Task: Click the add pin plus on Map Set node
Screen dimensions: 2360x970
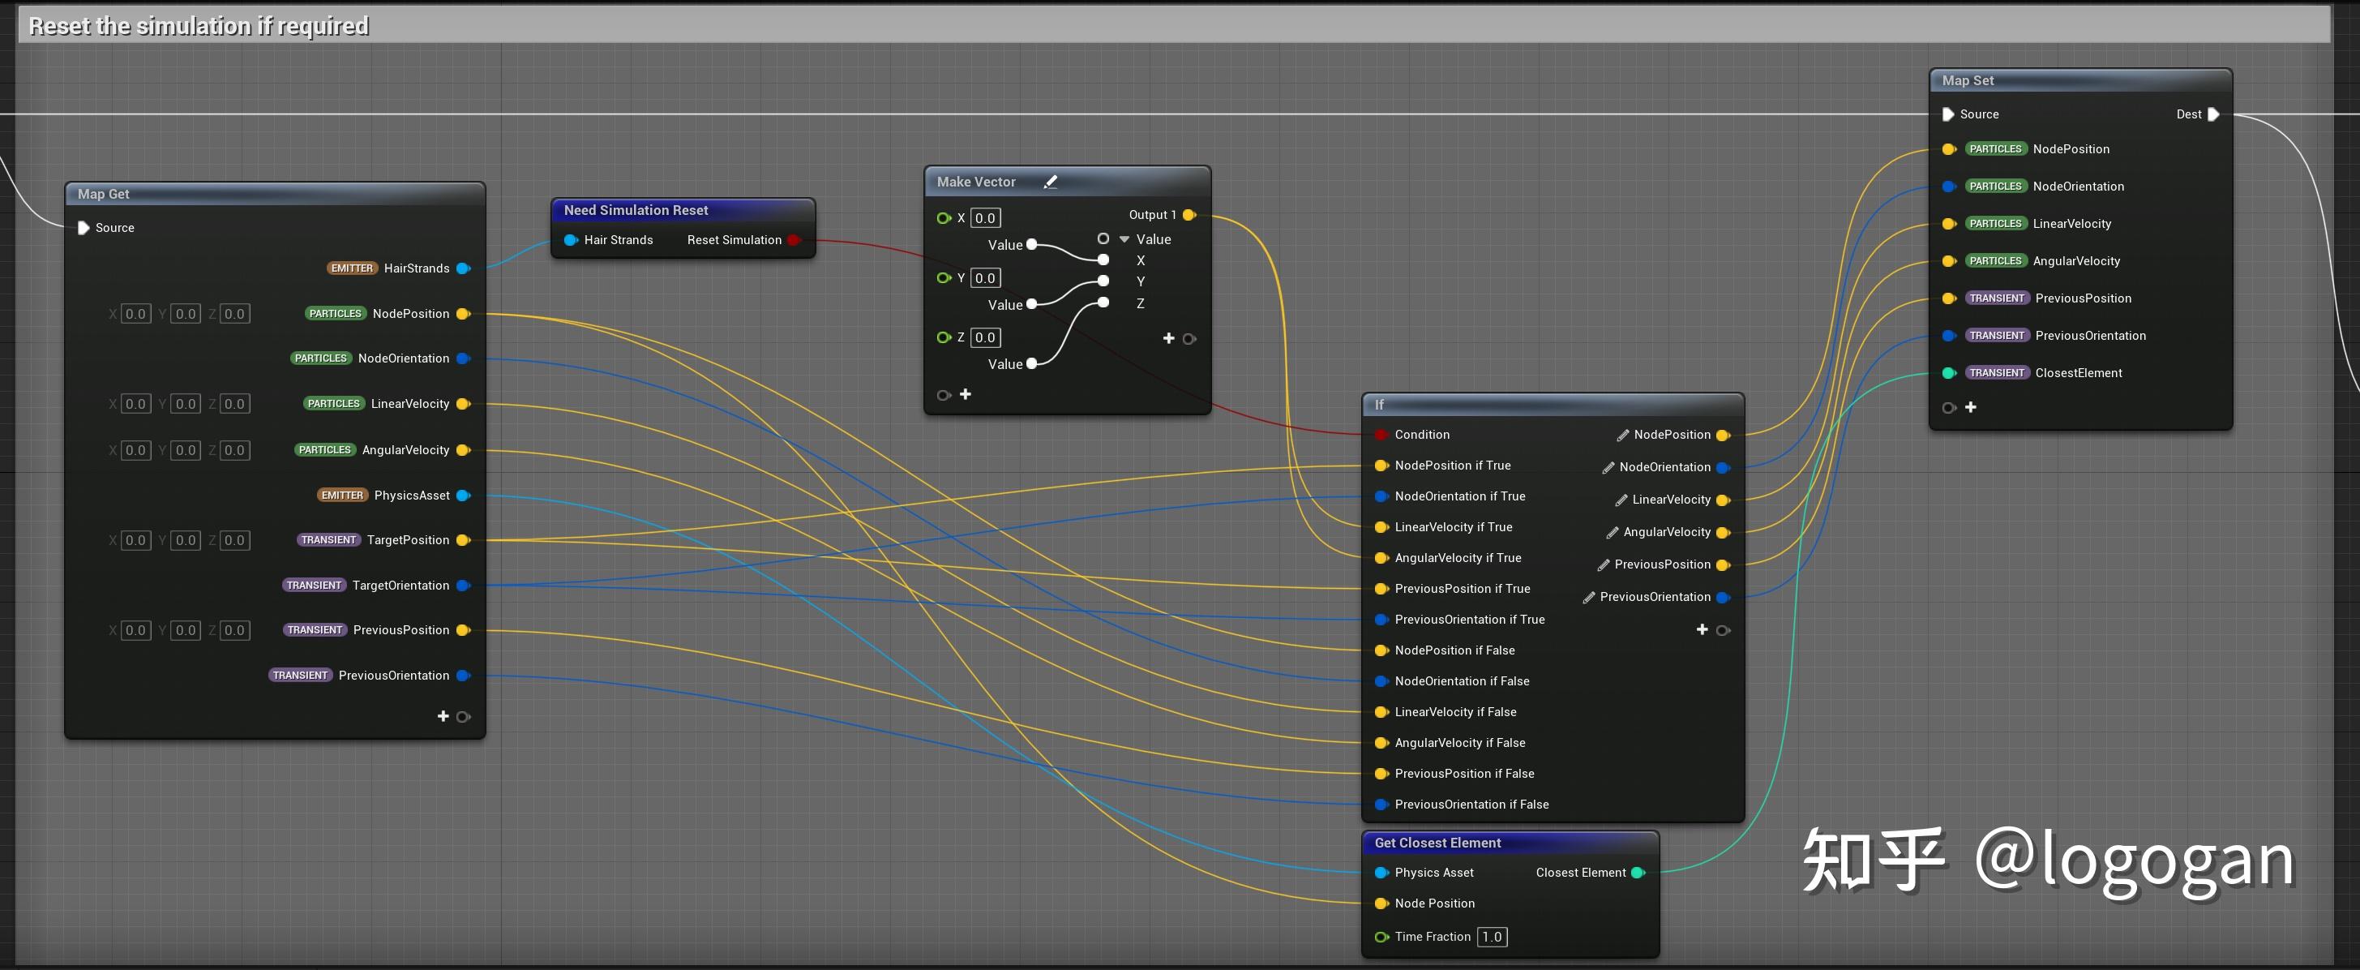Action: pyautogui.click(x=1971, y=407)
